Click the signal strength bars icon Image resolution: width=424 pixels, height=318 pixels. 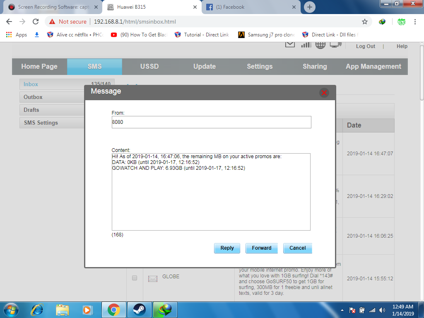[306, 45]
